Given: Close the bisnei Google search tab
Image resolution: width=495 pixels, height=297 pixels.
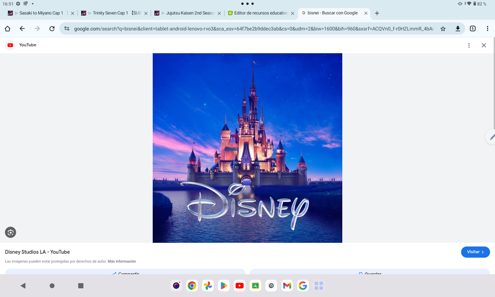Looking at the screenshot, I should tap(366, 13).
